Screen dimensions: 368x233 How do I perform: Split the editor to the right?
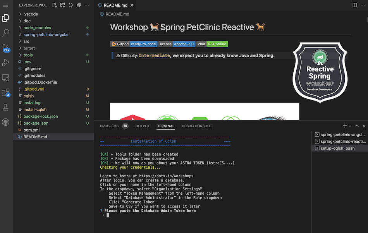coord(354,5)
